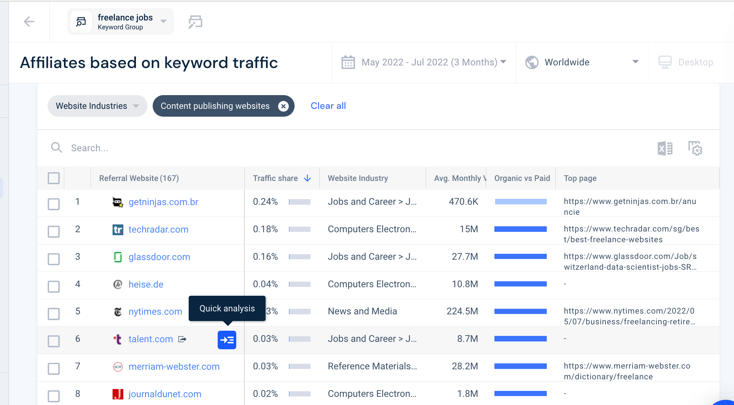Click the getninjas.com.br favicon
Image resolution: width=734 pixels, height=405 pixels.
(x=118, y=202)
